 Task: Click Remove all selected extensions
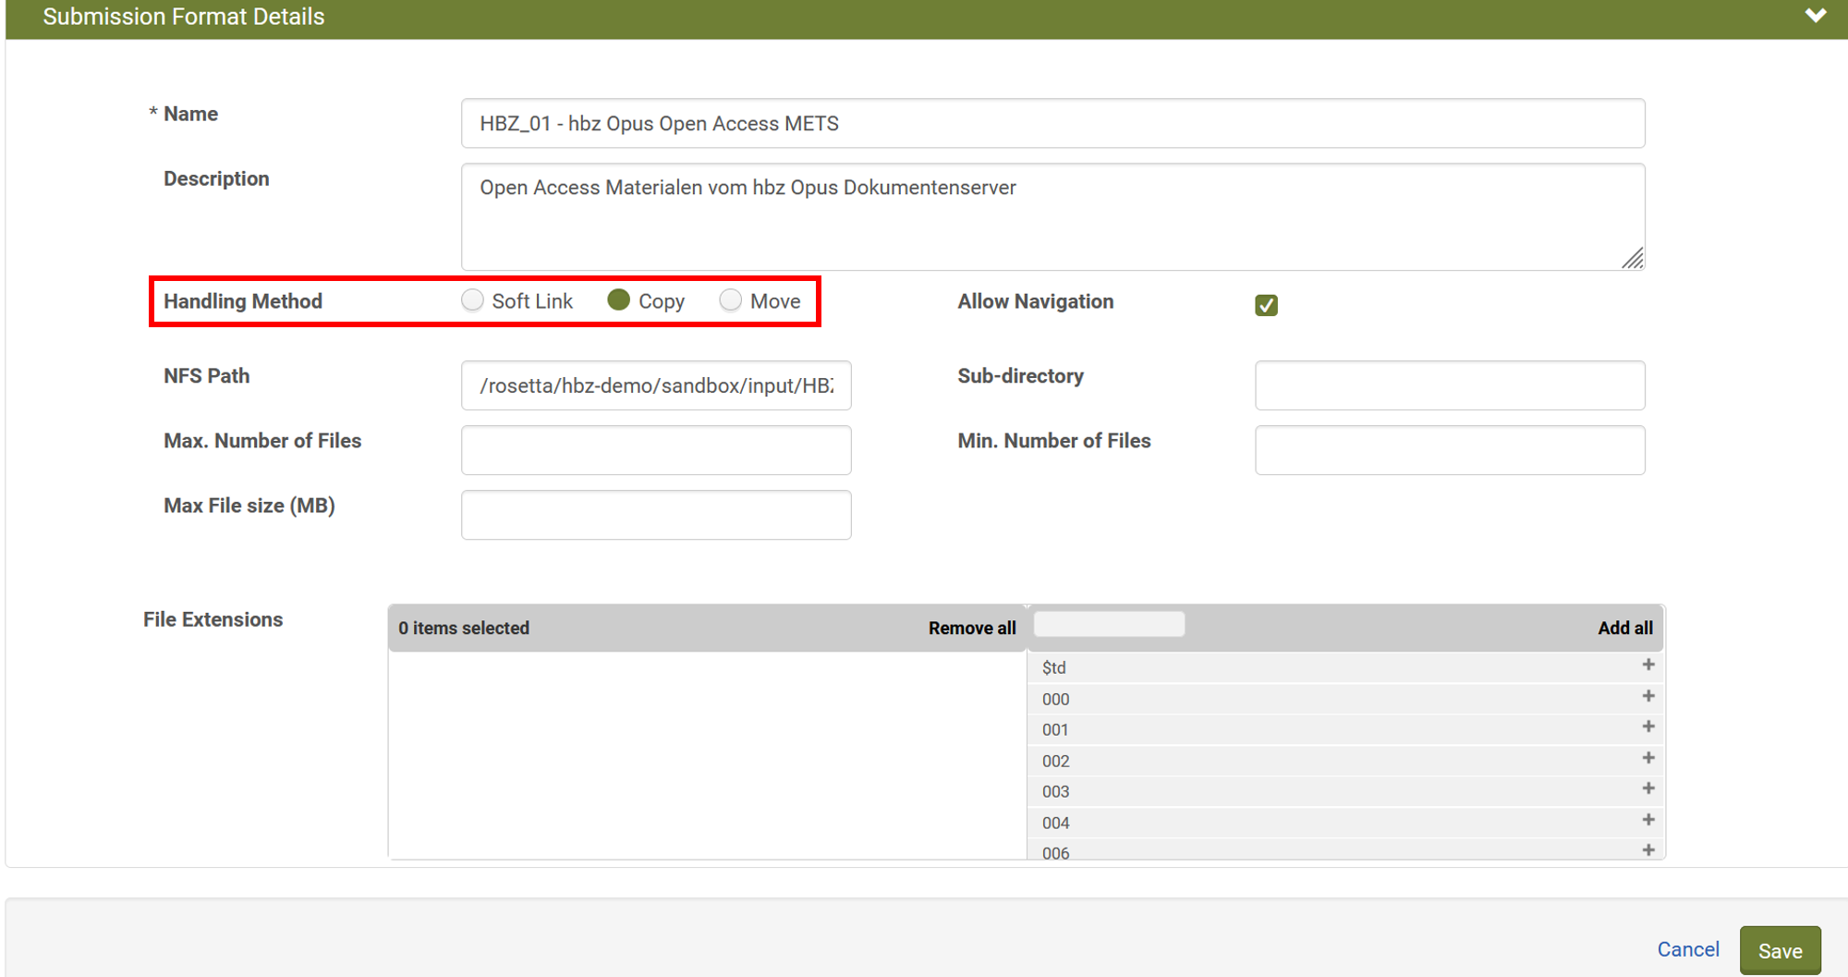click(972, 628)
